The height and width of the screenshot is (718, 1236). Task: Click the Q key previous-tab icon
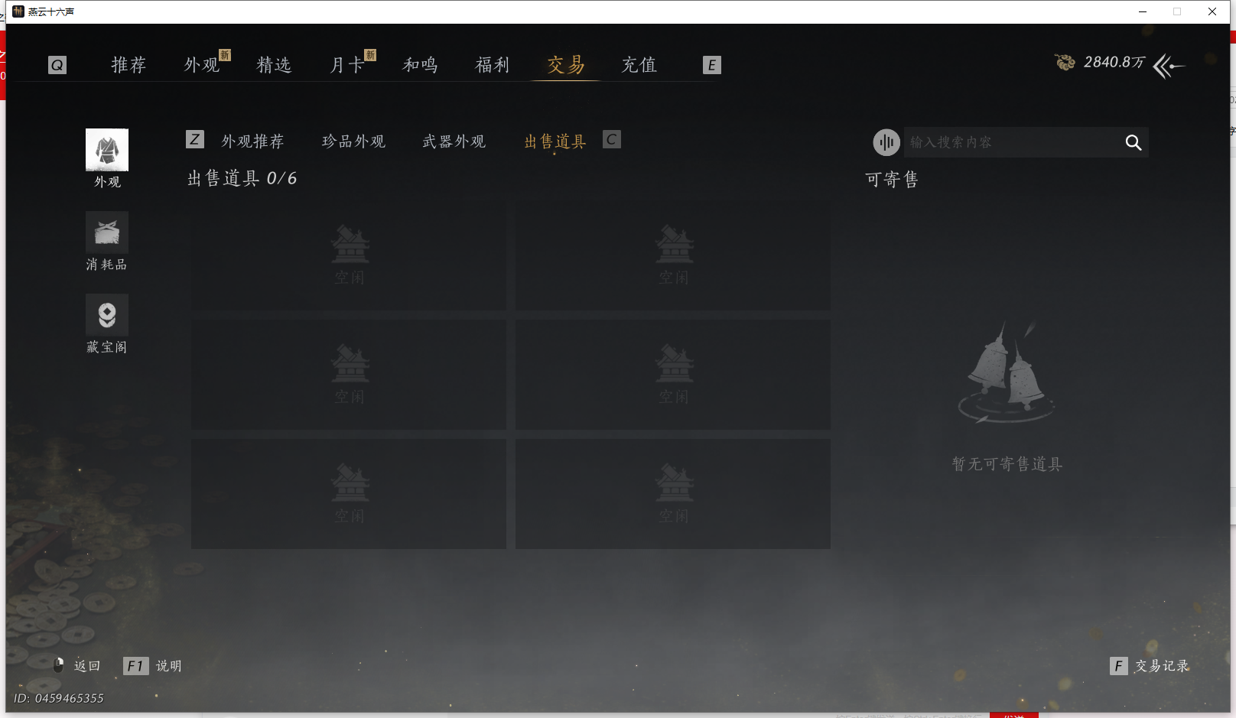(57, 65)
